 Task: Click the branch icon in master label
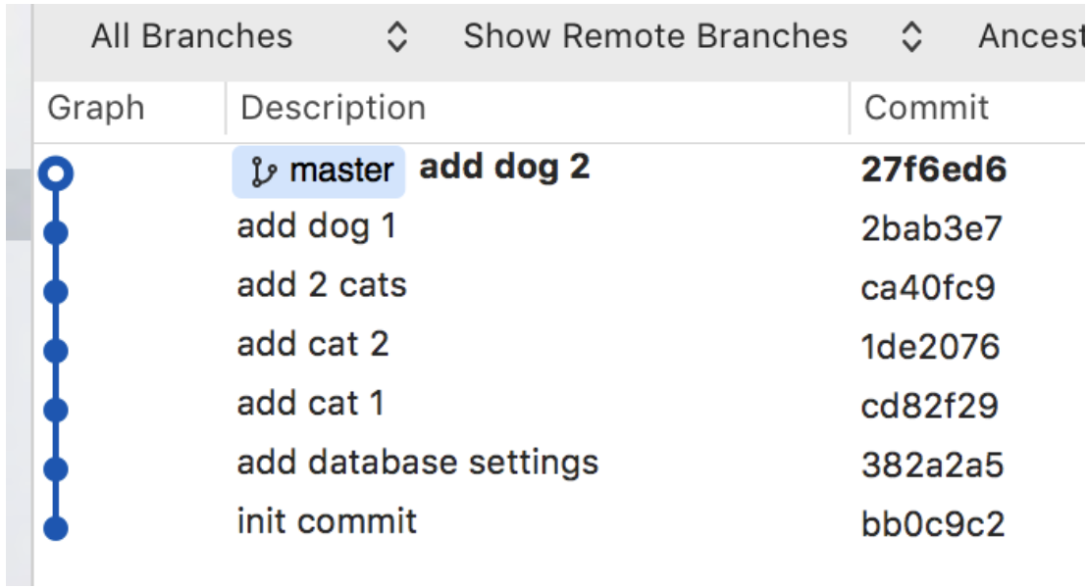pos(264,171)
